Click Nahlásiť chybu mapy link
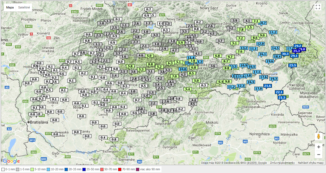The height and width of the screenshot is (173, 326). coord(311,163)
